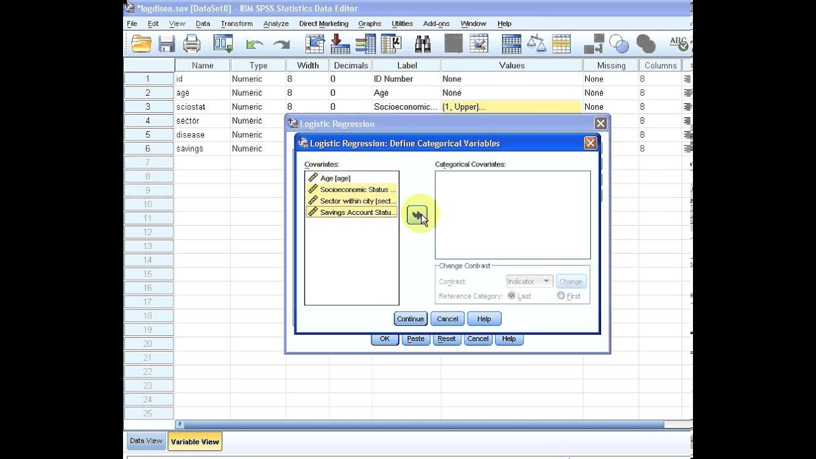Select the Variable View tab
Screen dimensions: 816x459
click(195, 441)
